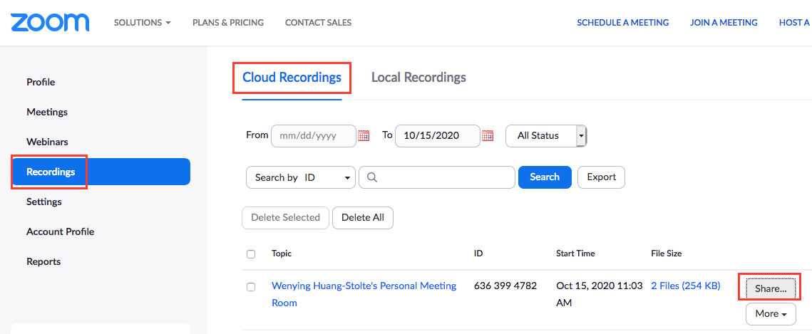Click the Export button
This screenshot has width=812, height=334.
[x=601, y=177]
